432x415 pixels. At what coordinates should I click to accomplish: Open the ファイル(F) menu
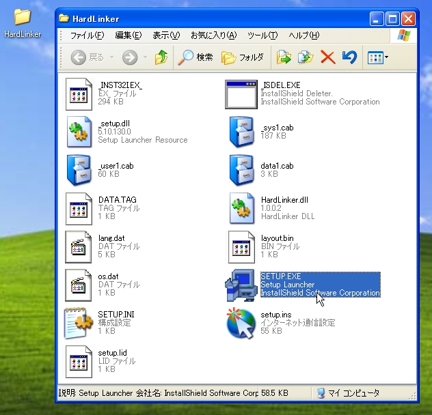click(87, 35)
